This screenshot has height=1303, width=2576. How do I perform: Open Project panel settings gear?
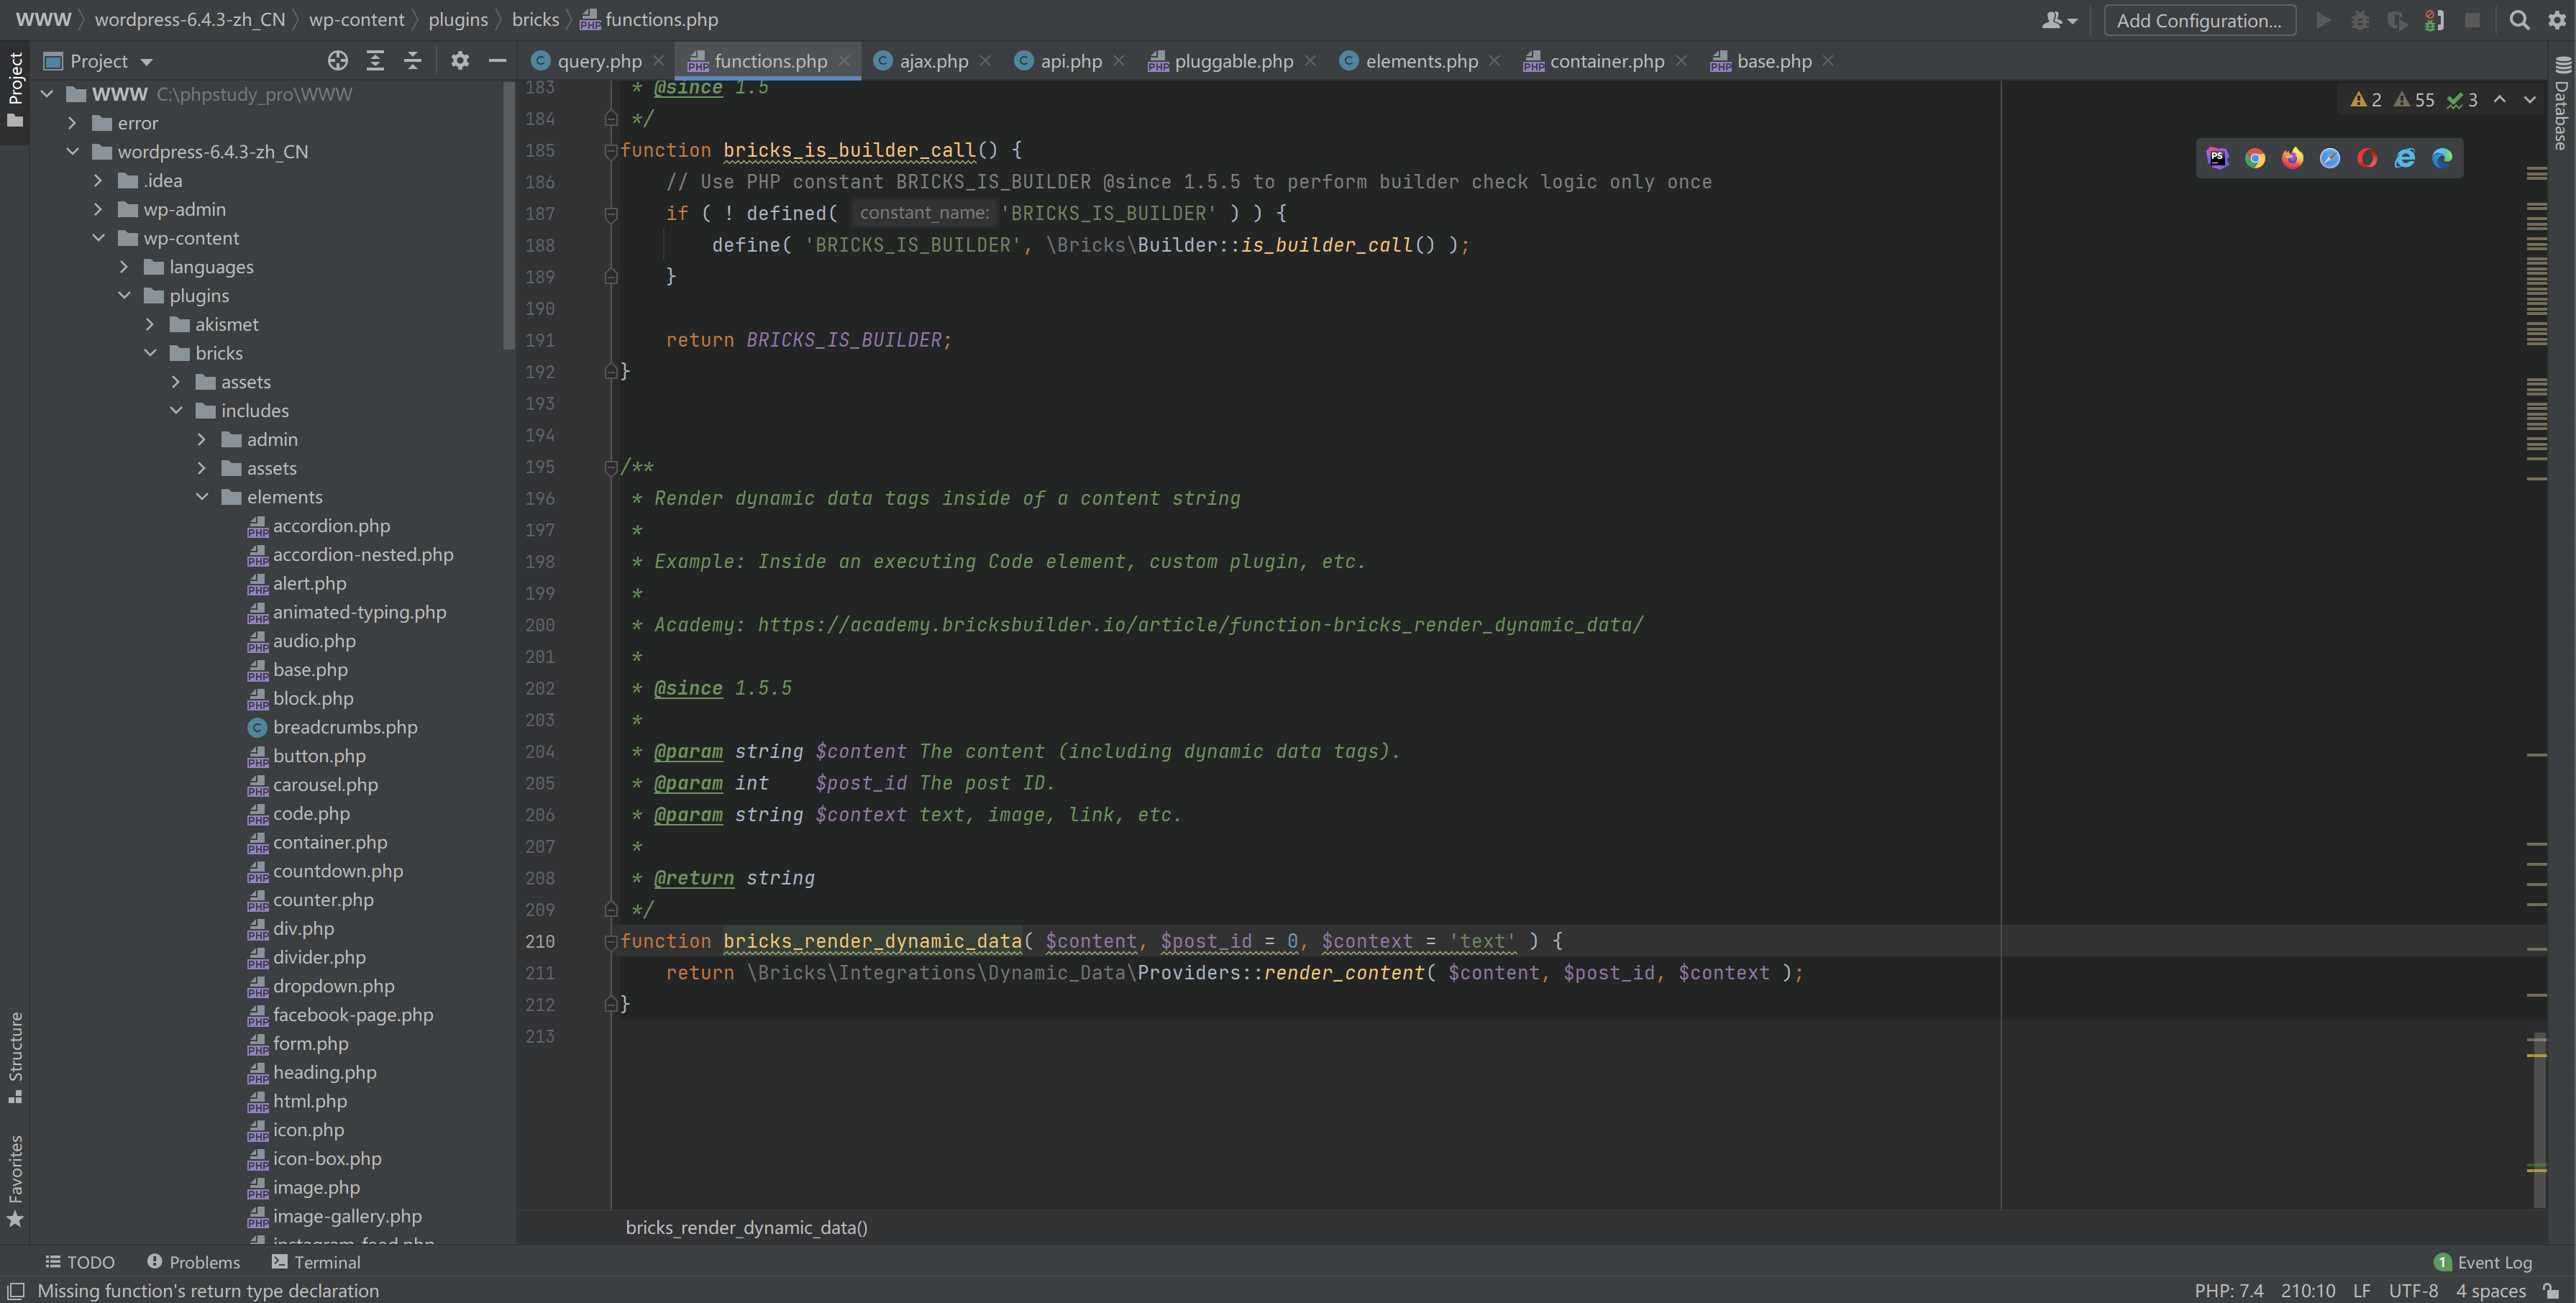pos(459,61)
